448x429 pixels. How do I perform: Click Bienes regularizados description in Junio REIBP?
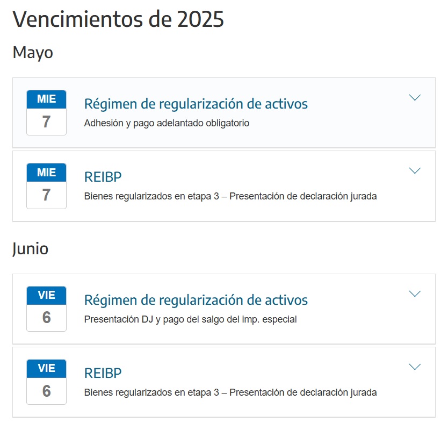230,392
